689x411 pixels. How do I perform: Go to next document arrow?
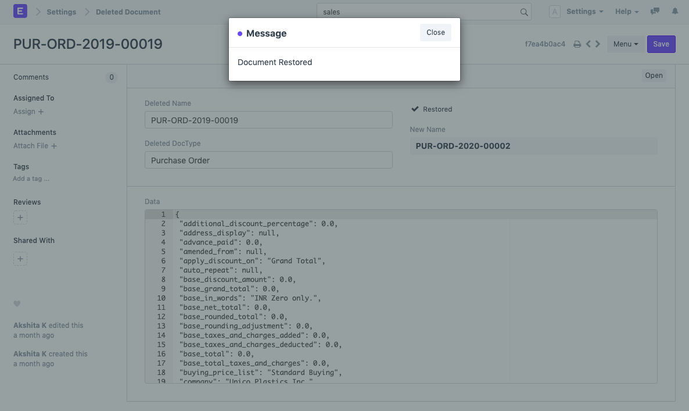tap(598, 44)
